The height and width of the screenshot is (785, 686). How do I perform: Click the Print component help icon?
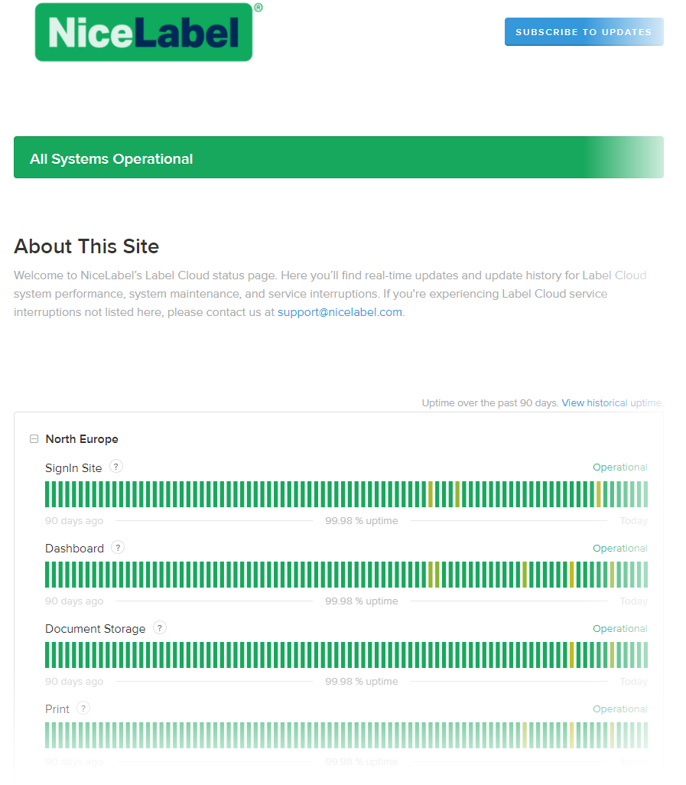pos(83,708)
